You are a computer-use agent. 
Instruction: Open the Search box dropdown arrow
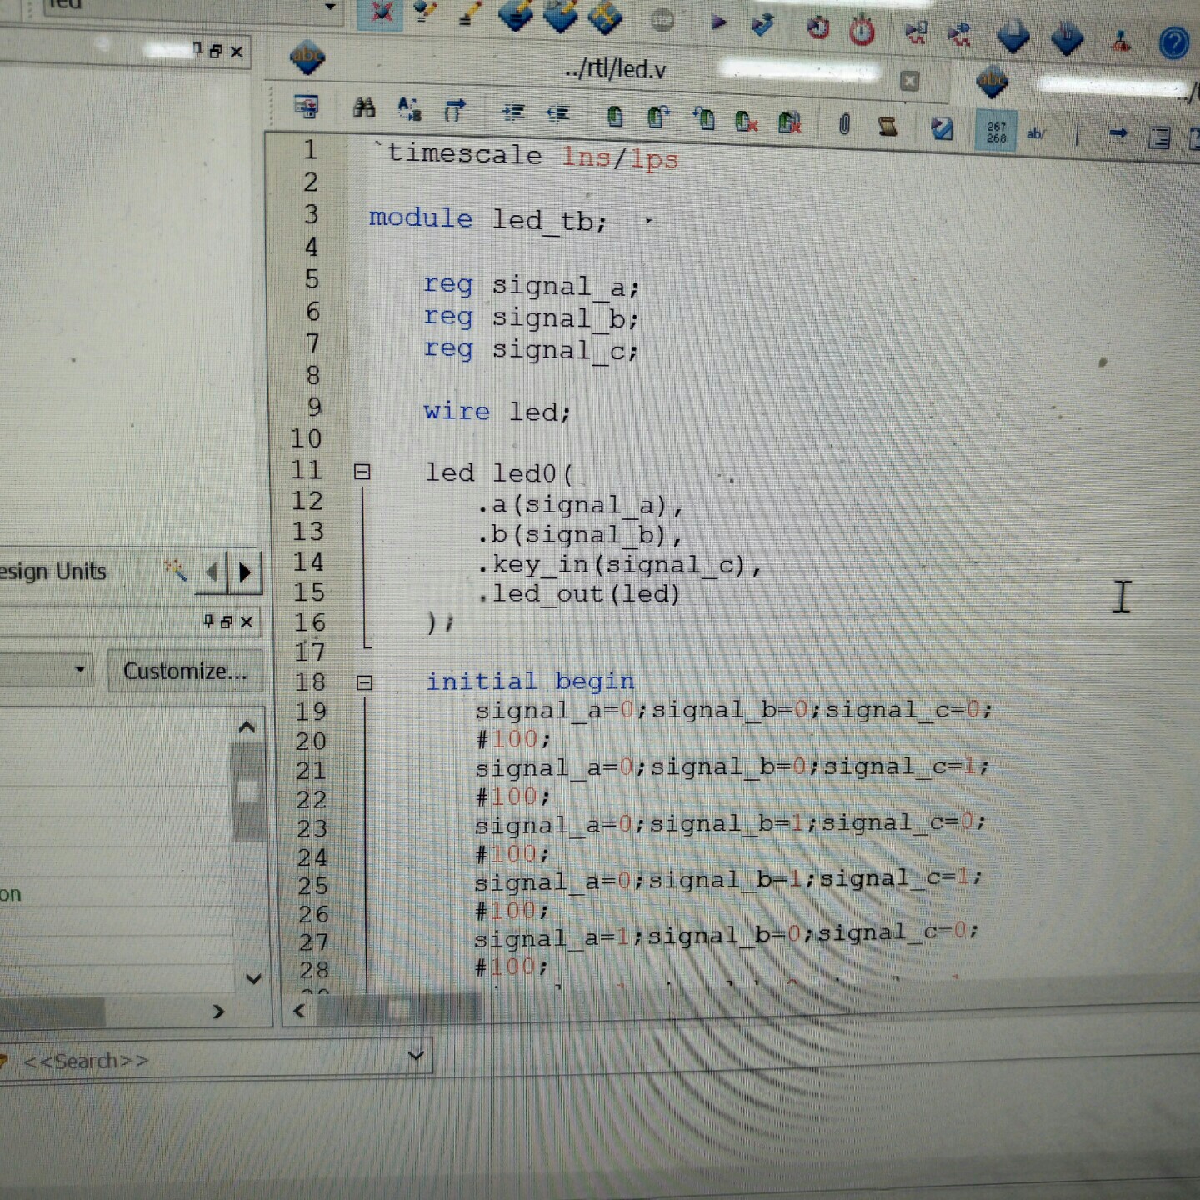[x=416, y=1057]
